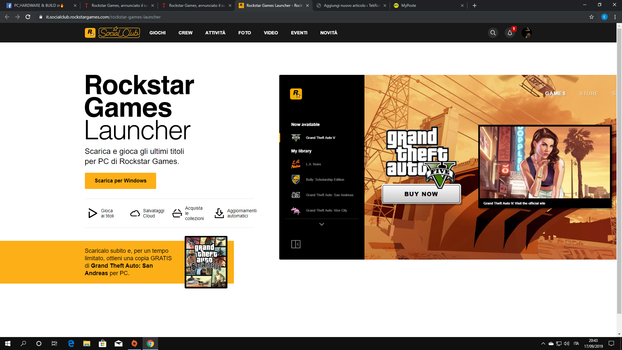The height and width of the screenshot is (350, 622).
Task: Click the Acquista le collezioni basket icon
Action: pyautogui.click(x=177, y=213)
